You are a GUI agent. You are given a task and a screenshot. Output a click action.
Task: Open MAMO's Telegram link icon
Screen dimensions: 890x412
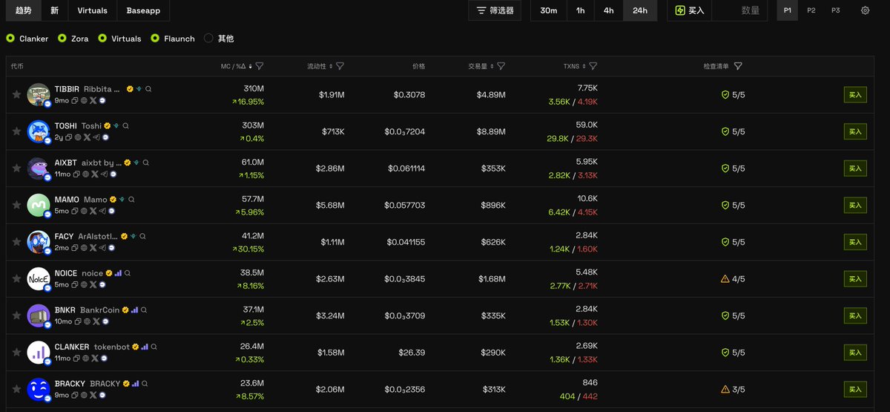tap(102, 211)
